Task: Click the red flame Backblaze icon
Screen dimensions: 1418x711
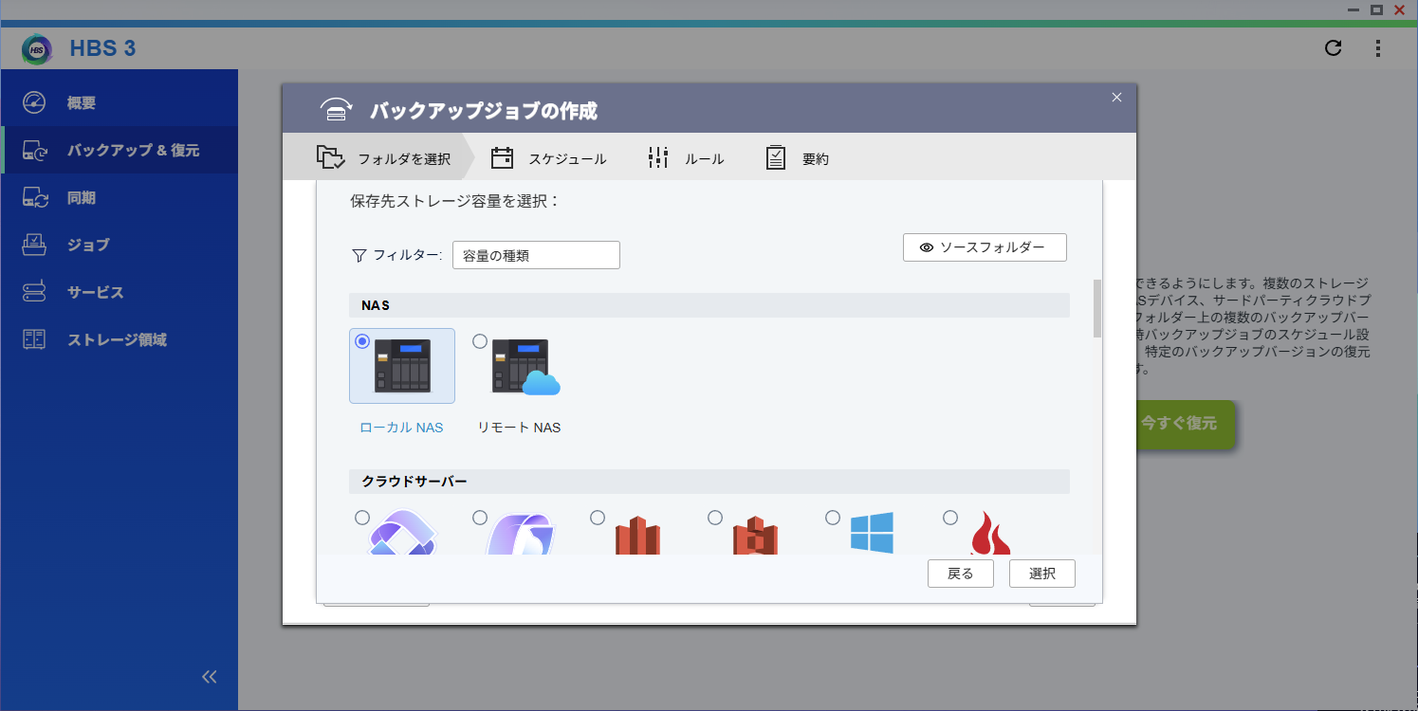Action: (989, 535)
